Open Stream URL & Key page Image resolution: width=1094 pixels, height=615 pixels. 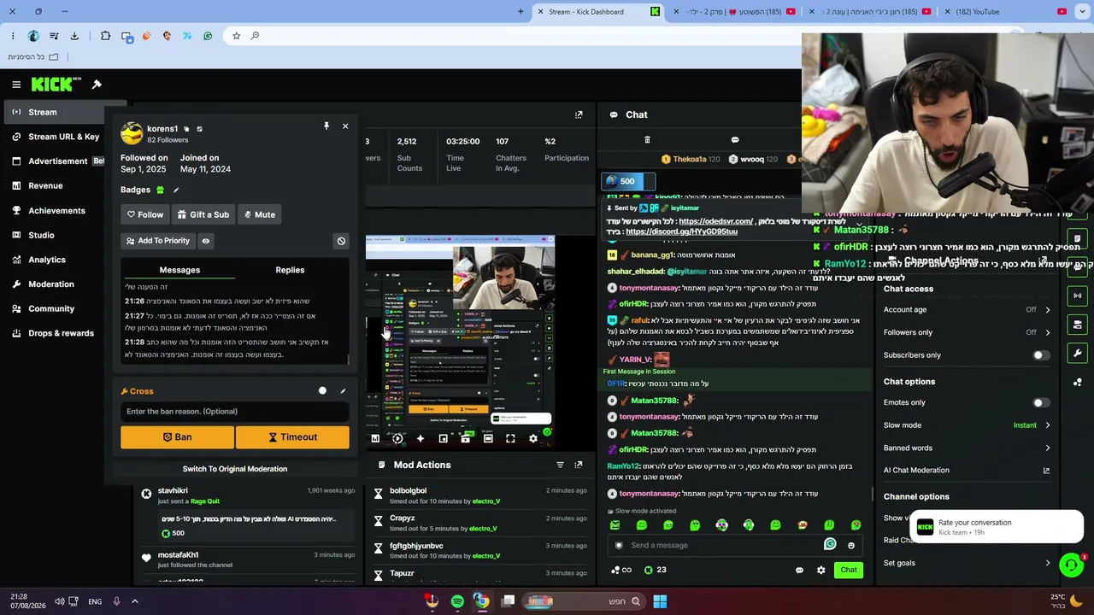point(56,137)
